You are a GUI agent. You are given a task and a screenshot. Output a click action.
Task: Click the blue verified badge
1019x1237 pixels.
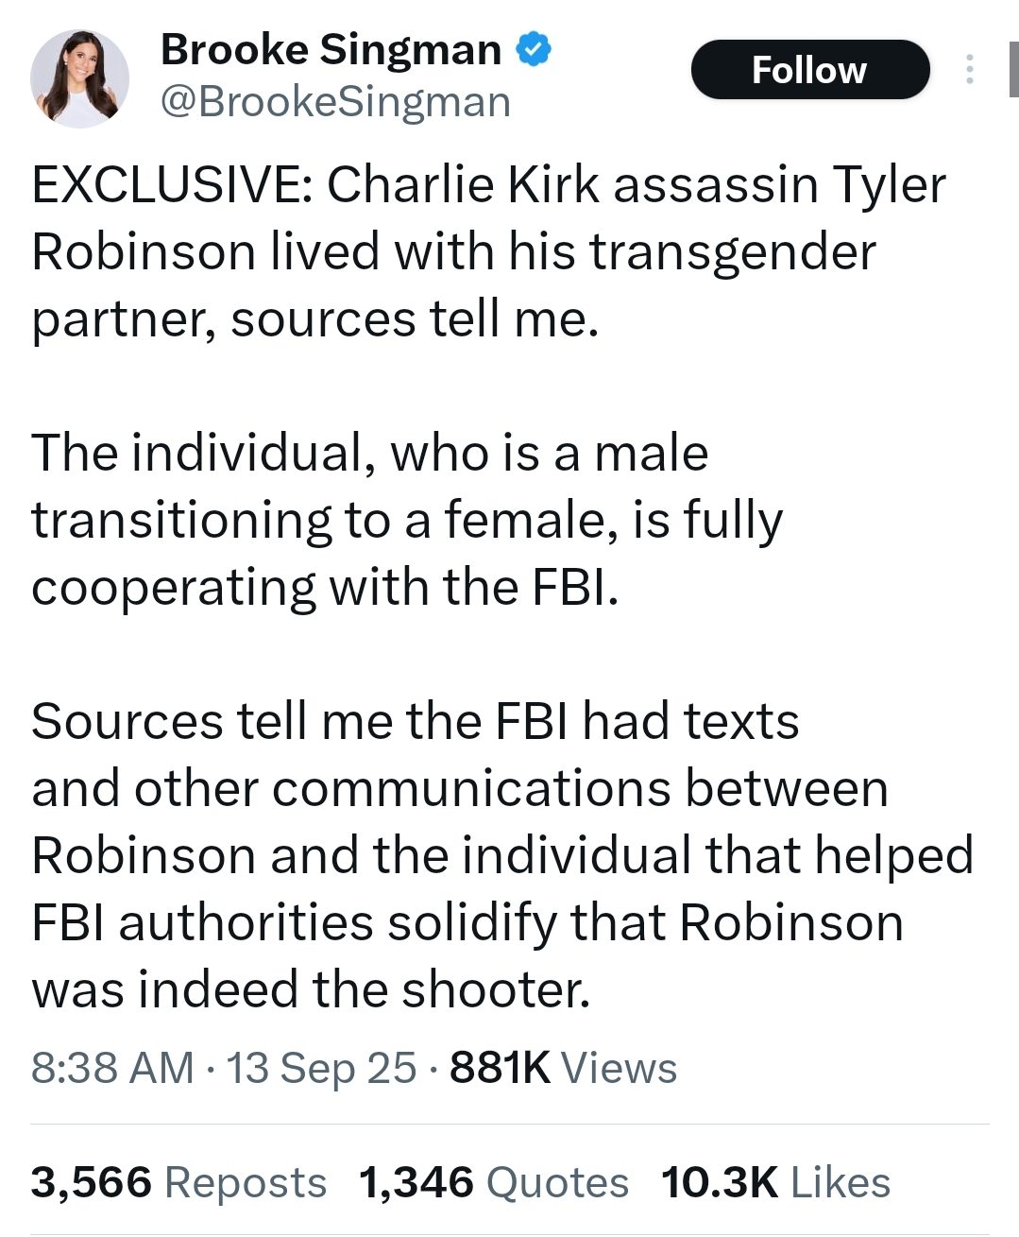pos(534,49)
